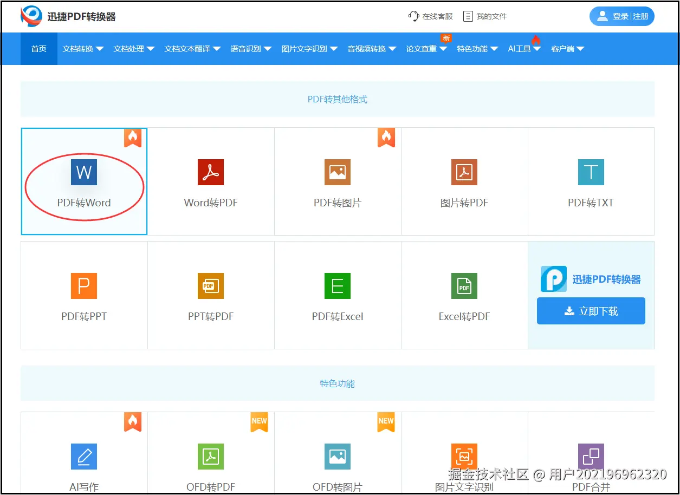Click the red Acrobat icon above Word转PDF

pyautogui.click(x=211, y=172)
